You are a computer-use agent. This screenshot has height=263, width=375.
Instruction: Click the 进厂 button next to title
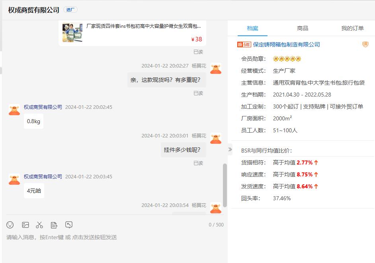tap(70, 10)
